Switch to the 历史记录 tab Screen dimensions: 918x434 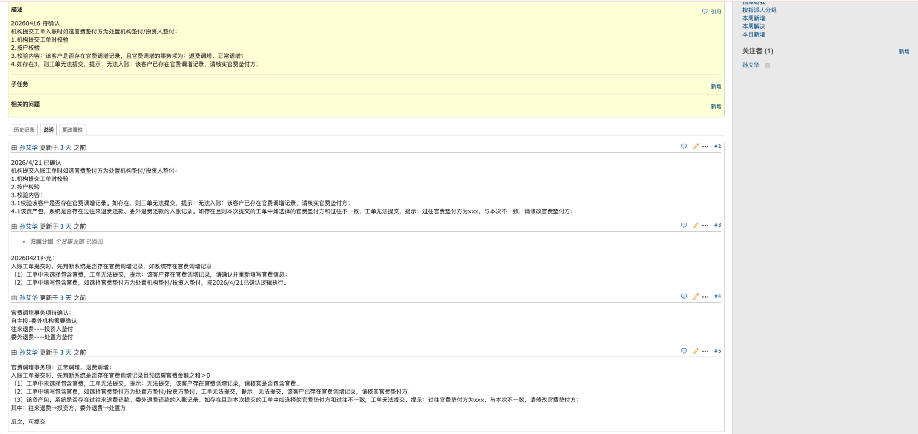(24, 130)
